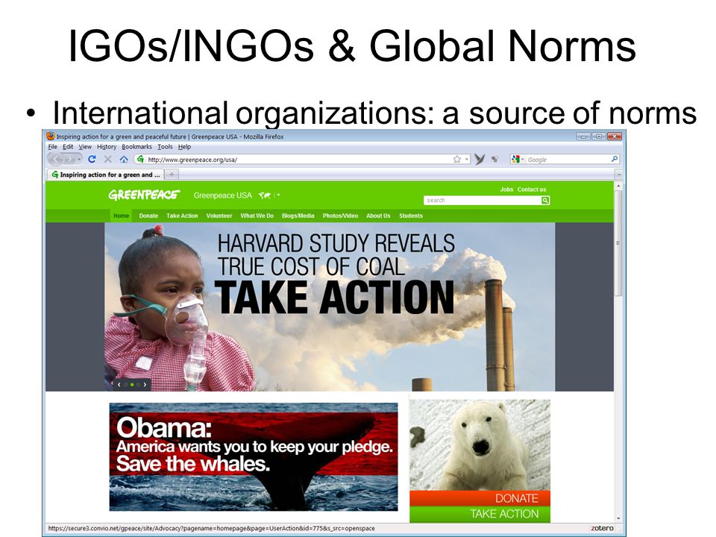Viewport: 716px width, 537px height.
Task: Open the Google search engine selector dropdown
Action: pos(518,160)
